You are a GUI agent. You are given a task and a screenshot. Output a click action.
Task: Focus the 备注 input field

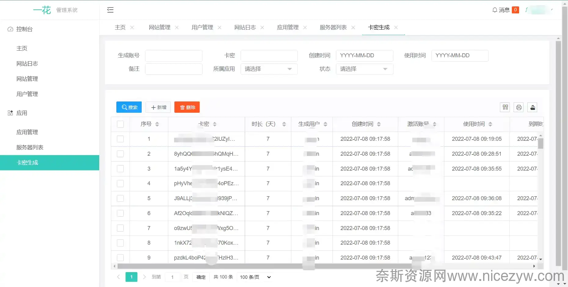point(174,69)
